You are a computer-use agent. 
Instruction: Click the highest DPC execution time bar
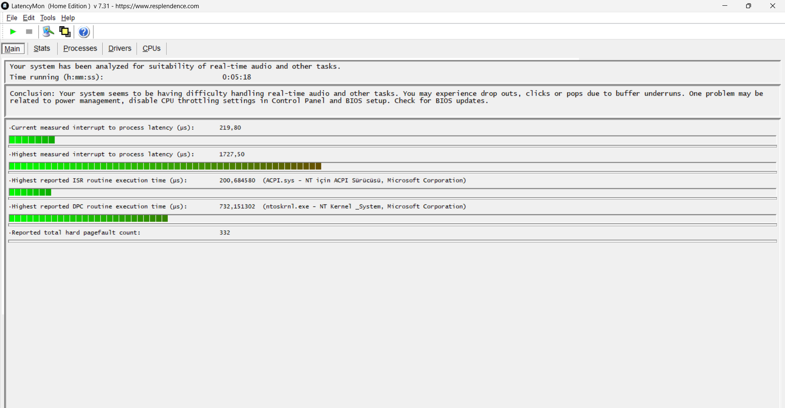pos(392,218)
